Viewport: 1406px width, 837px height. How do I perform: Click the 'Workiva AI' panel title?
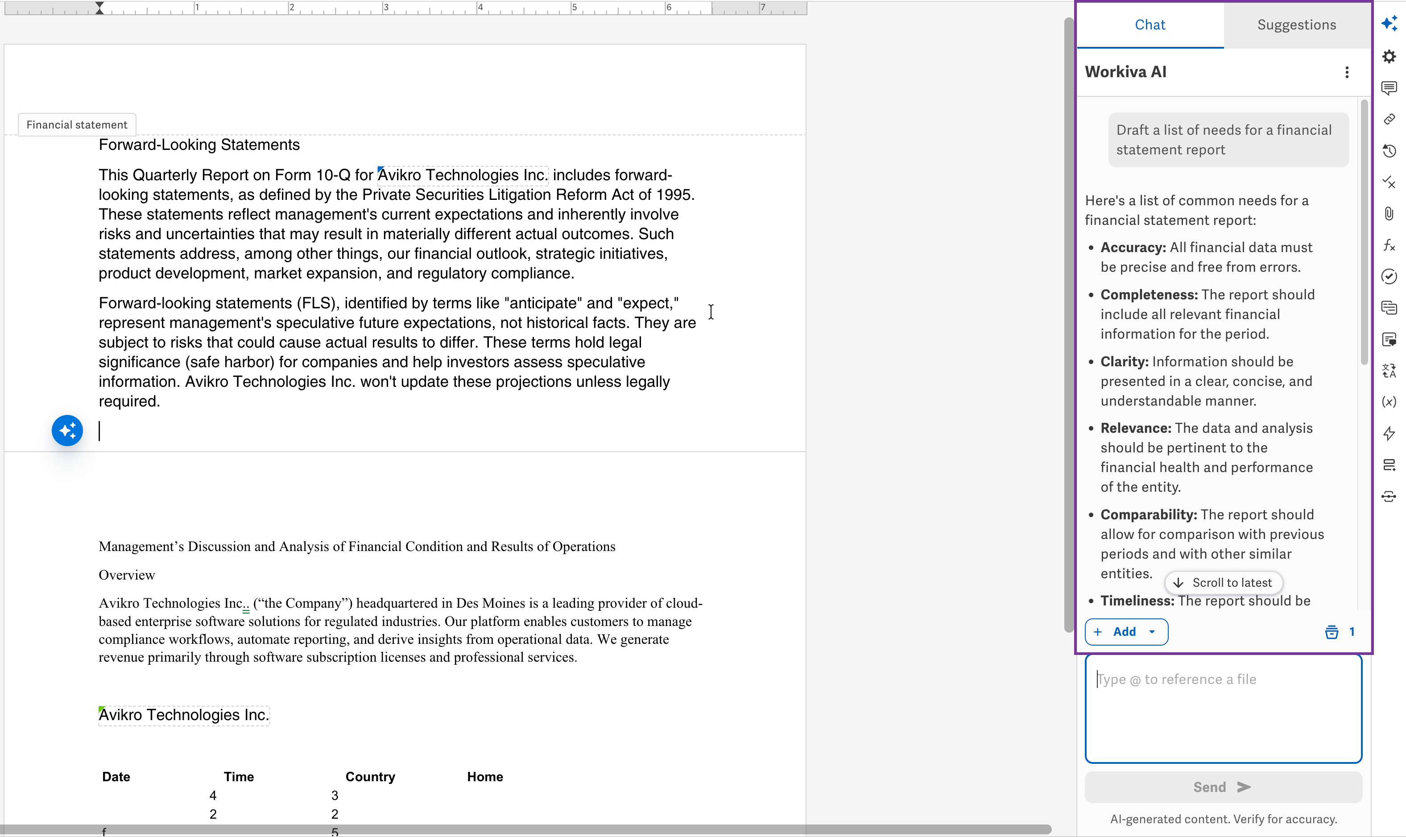pyautogui.click(x=1125, y=72)
